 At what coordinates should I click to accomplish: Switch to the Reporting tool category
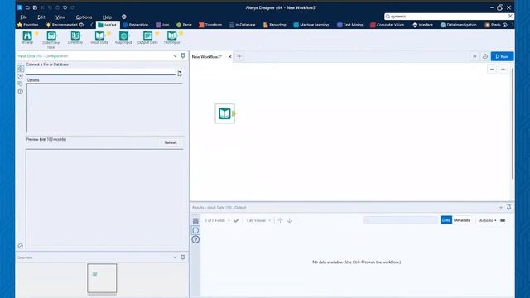tap(274, 25)
